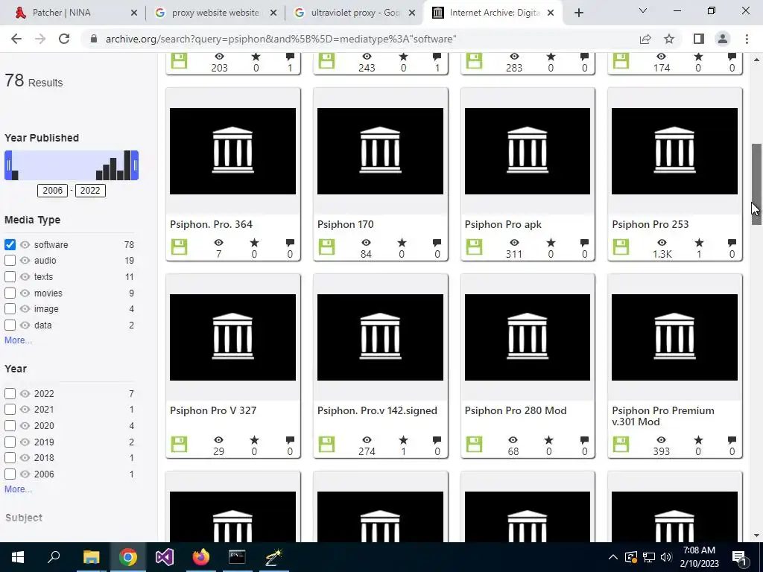Check the 2006 year filter checkbox
763x572 pixels.
pyautogui.click(x=10, y=474)
